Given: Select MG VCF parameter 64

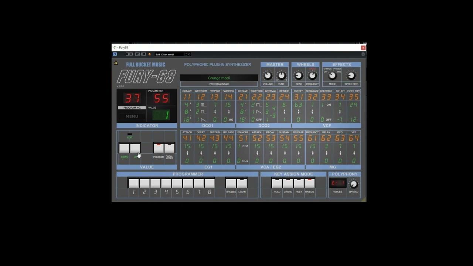Looking at the screenshot, I should click(354, 139).
